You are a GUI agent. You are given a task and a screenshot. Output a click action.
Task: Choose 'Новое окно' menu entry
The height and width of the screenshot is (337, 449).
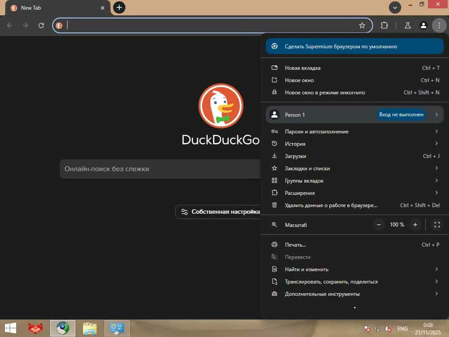[354, 80]
